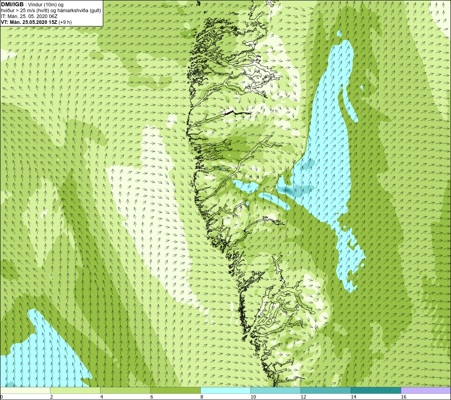Click the 0–2 m/s pale legend swatch
The height and width of the screenshot is (400, 451).
(x=25, y=391)
